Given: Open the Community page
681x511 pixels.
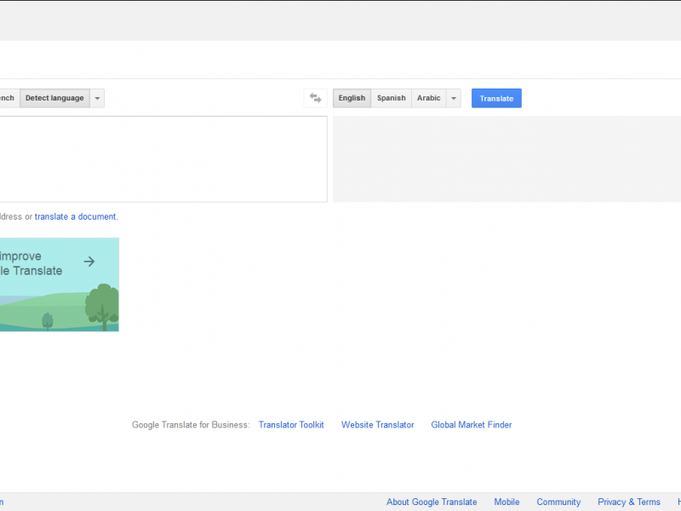Looking at the screenshot, I should 558,502.
